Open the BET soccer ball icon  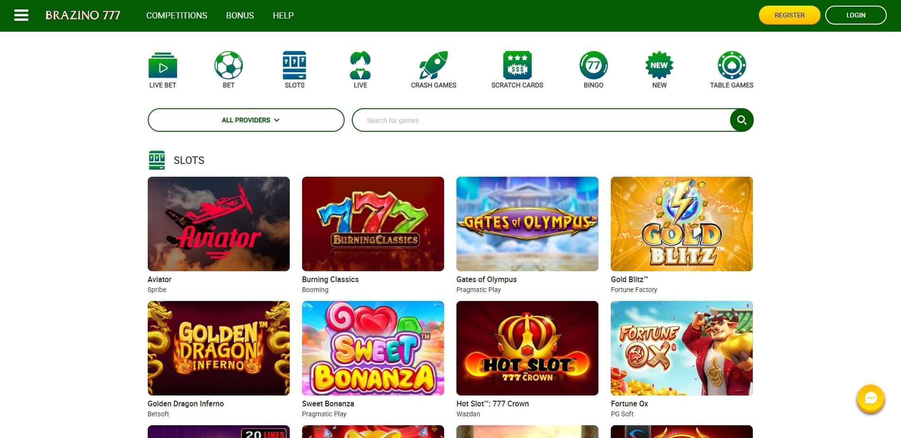click(x=228, y=66)
